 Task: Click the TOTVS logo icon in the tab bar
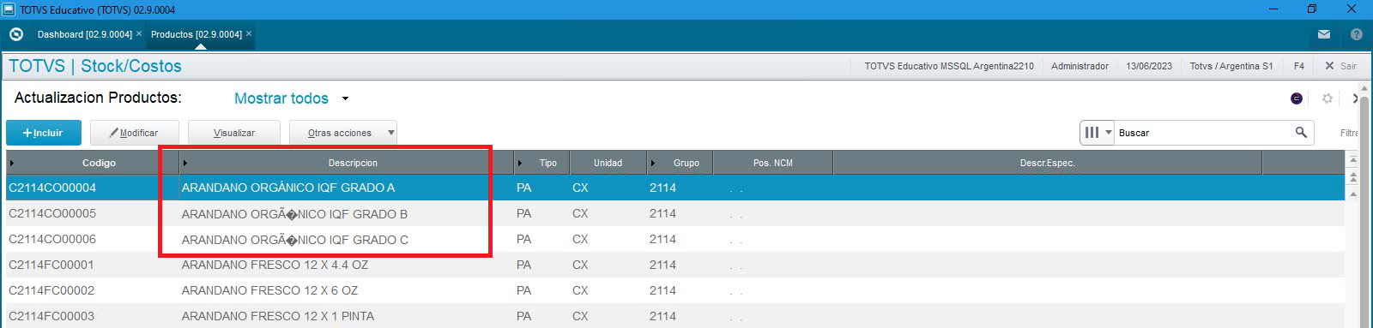15,35
